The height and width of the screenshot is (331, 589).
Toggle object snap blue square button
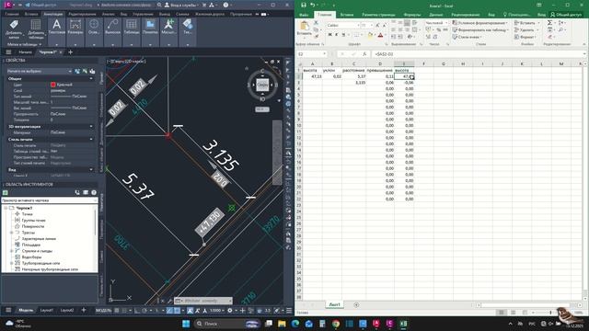(x=177, y=311)
